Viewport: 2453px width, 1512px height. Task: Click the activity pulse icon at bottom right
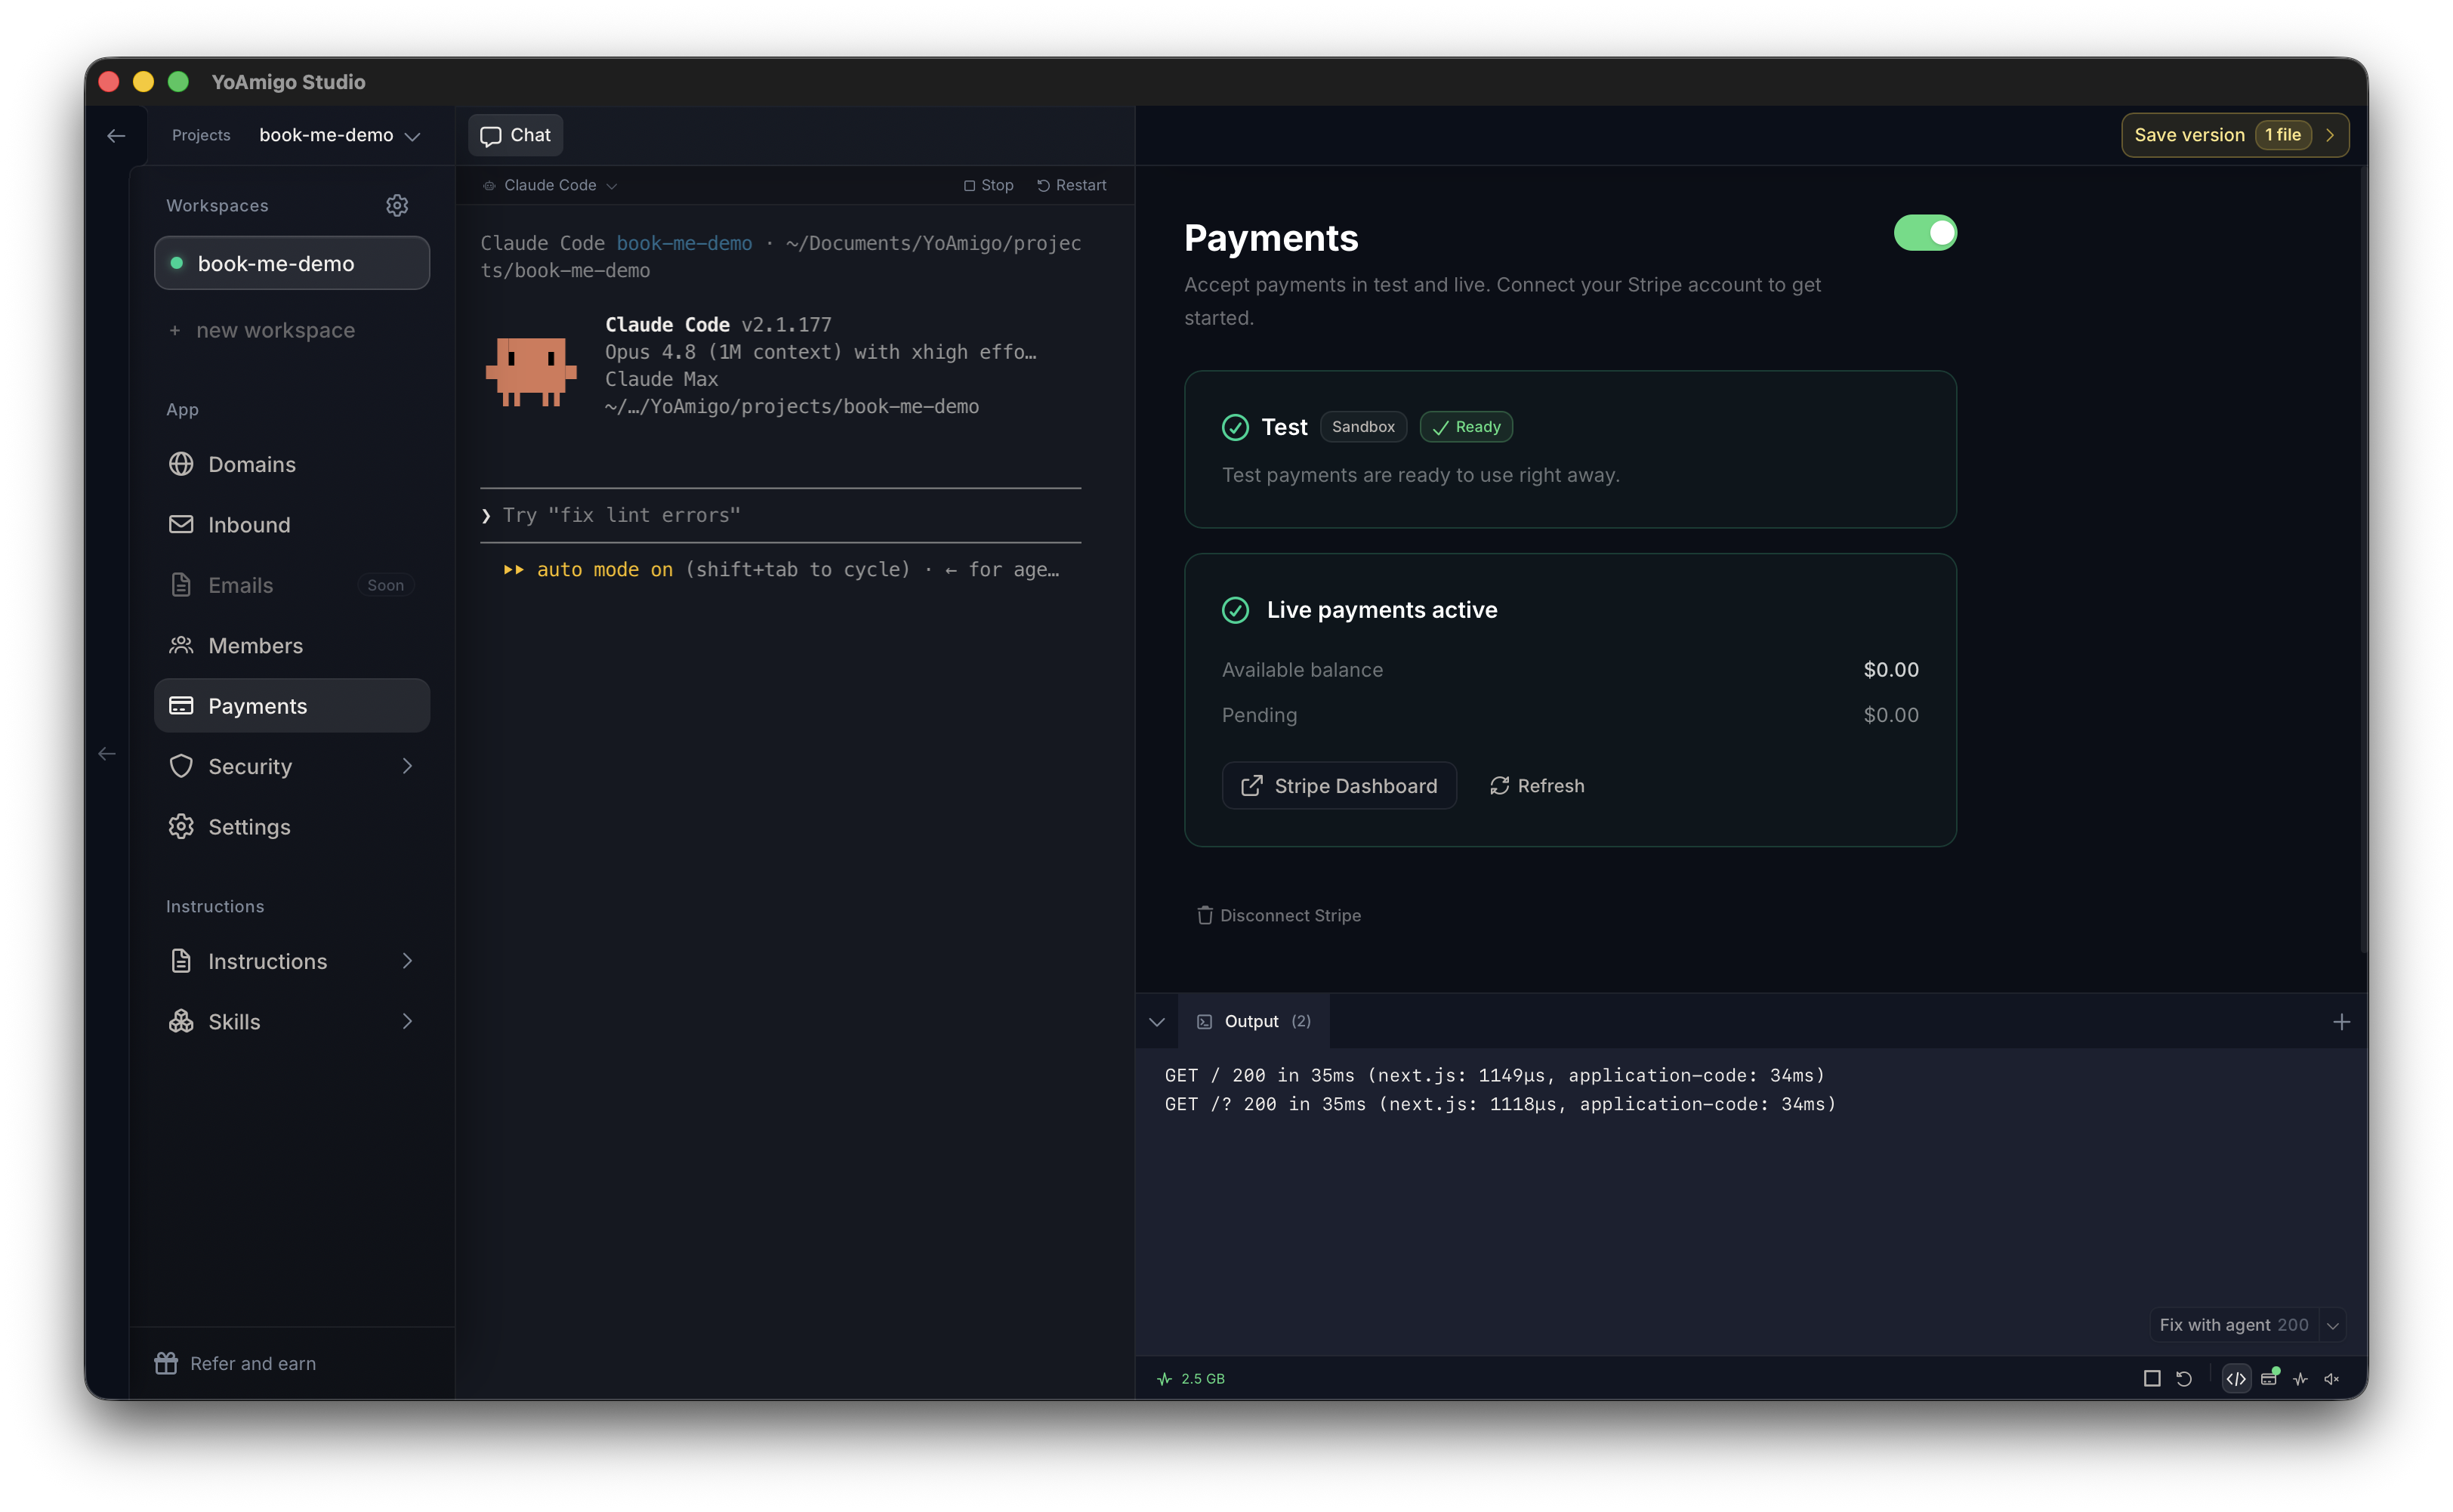click(x=2300, y=1379)
